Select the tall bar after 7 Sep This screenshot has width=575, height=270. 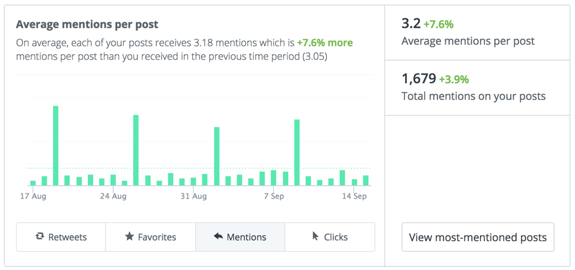pyautogui.click(x=297, y=153)
